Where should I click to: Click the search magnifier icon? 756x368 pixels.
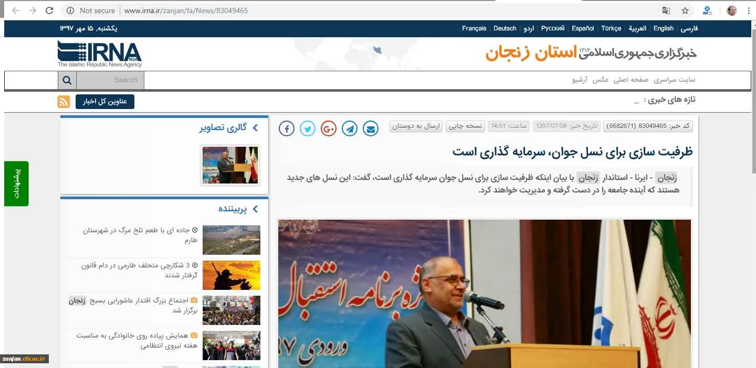click(x=67, y=80)
